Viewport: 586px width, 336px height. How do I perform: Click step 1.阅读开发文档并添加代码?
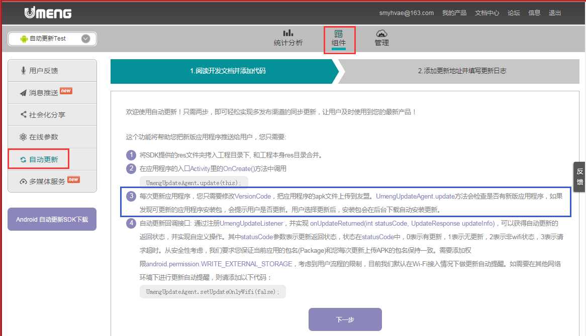click(224, 71)
